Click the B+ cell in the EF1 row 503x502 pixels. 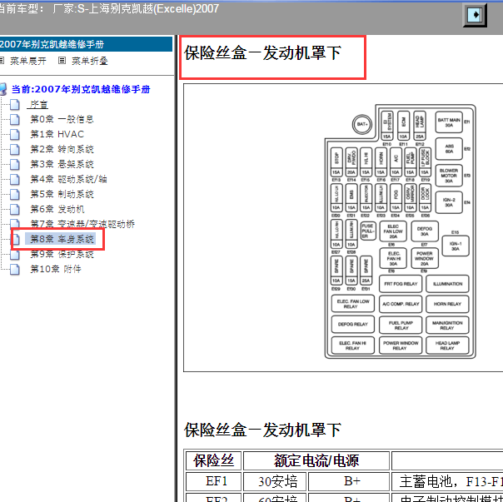tap(349, 481)
